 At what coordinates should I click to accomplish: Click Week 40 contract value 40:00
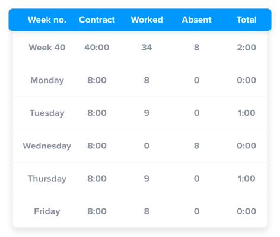(x=97, y=48)
